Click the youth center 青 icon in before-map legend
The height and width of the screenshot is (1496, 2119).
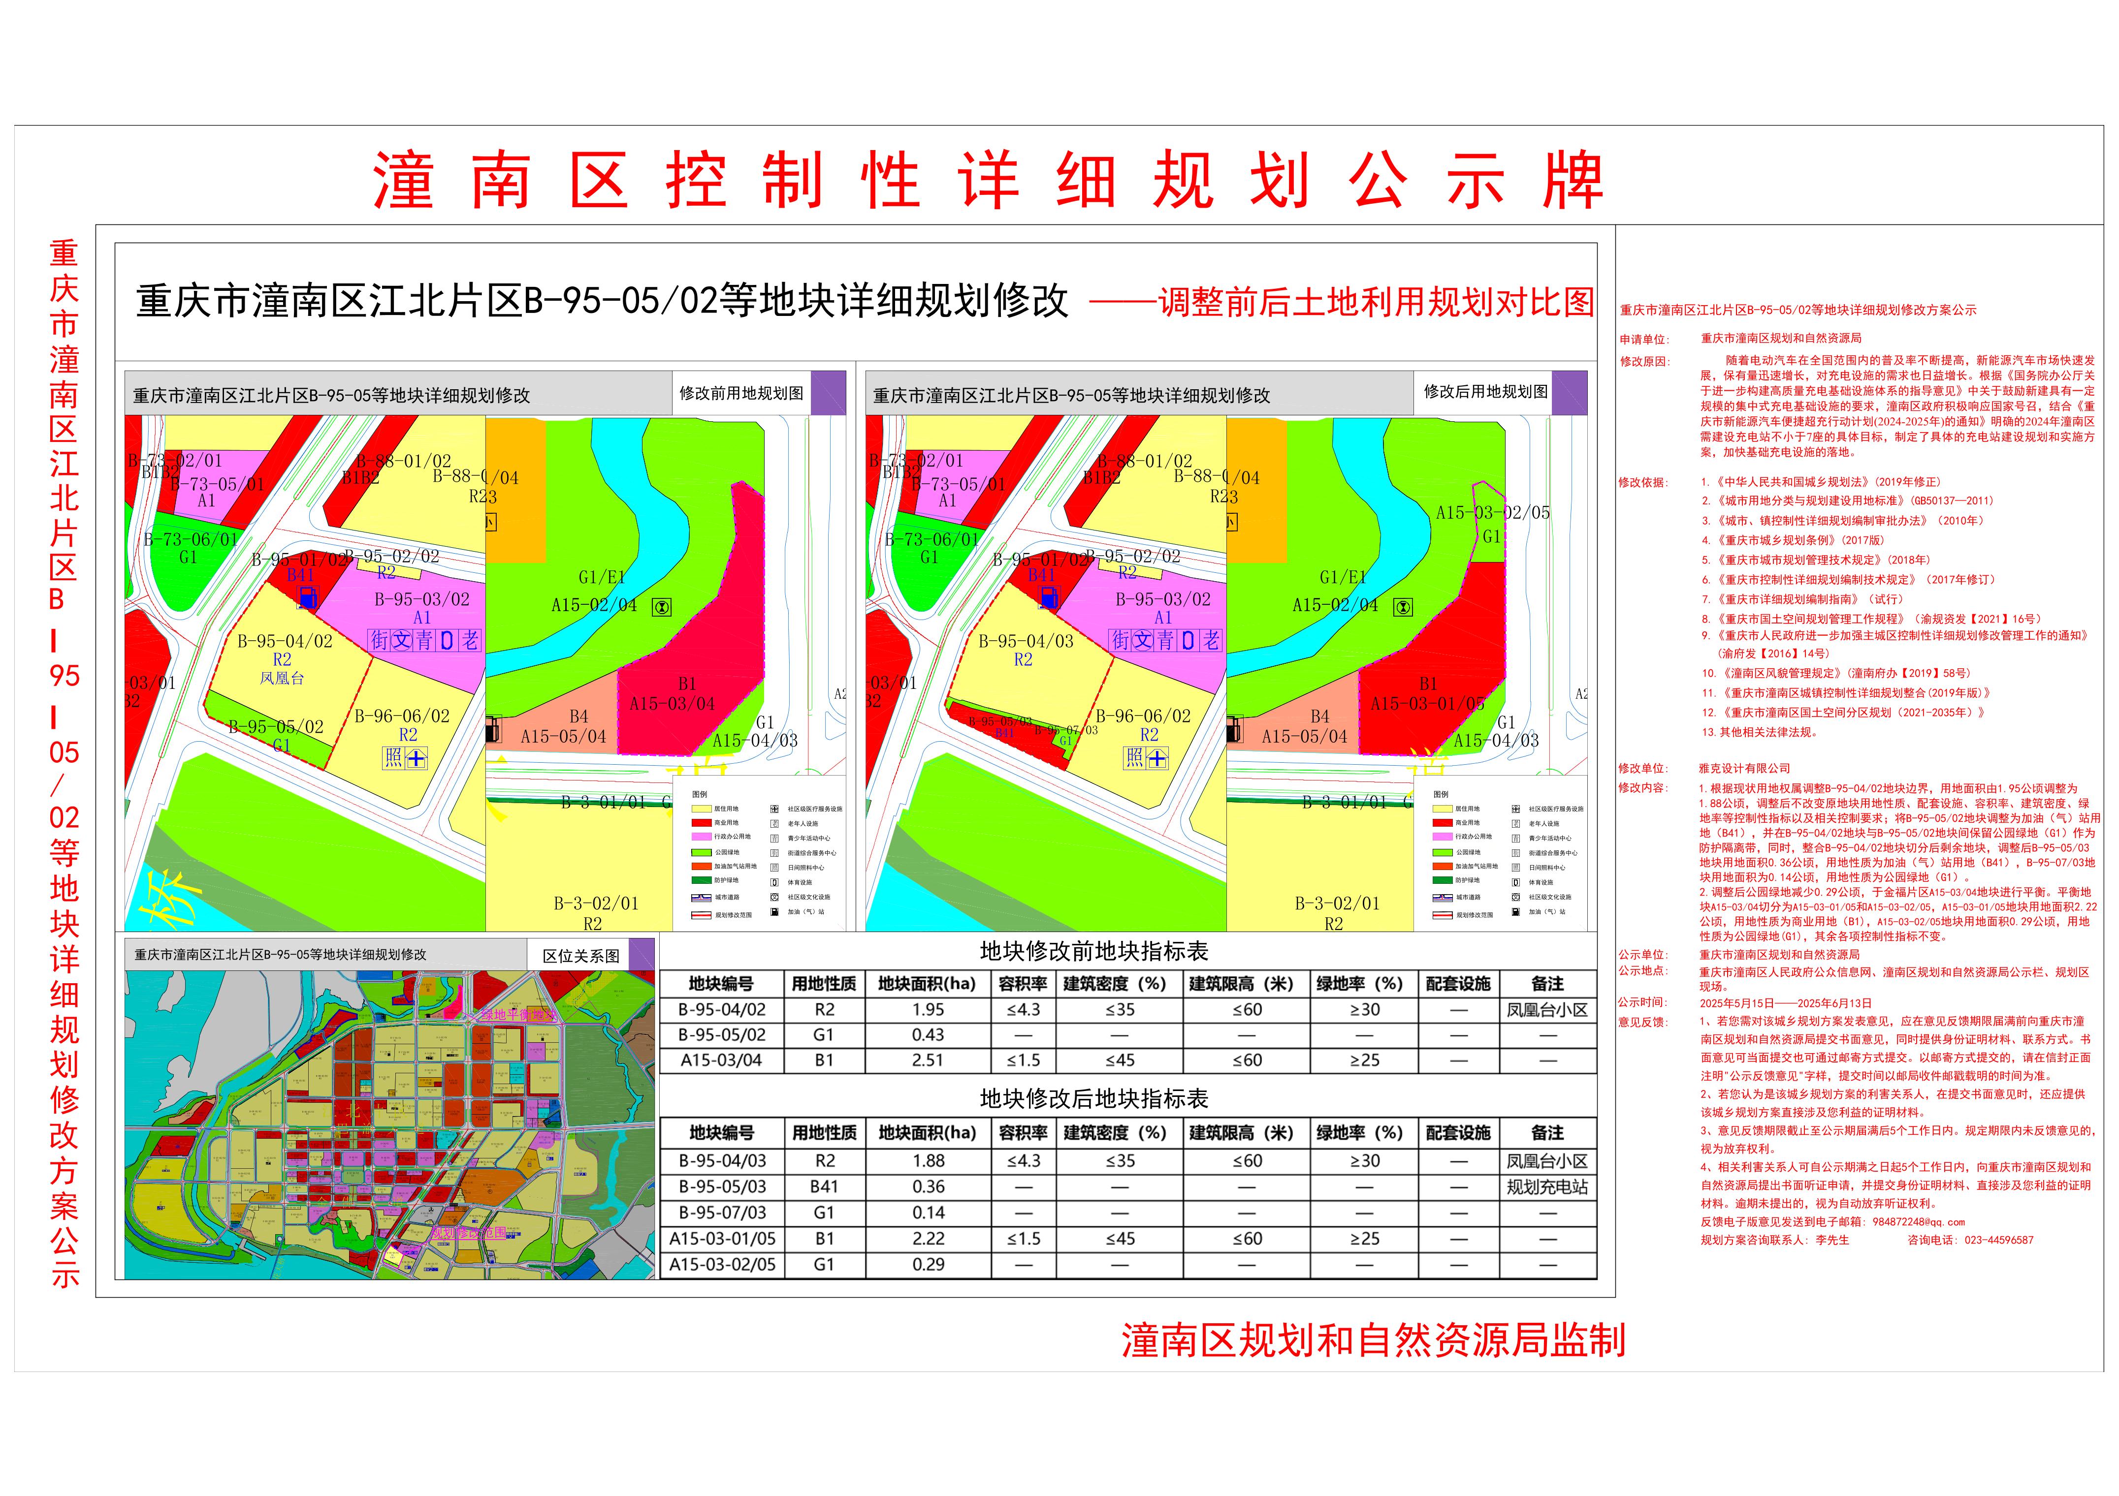coord(774,839)
